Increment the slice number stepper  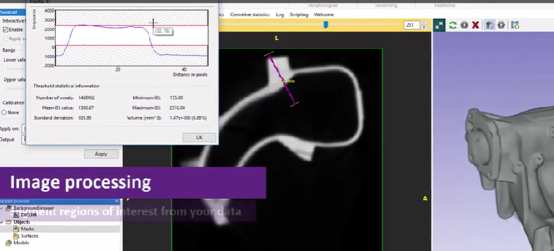click(x=424, y=23)
